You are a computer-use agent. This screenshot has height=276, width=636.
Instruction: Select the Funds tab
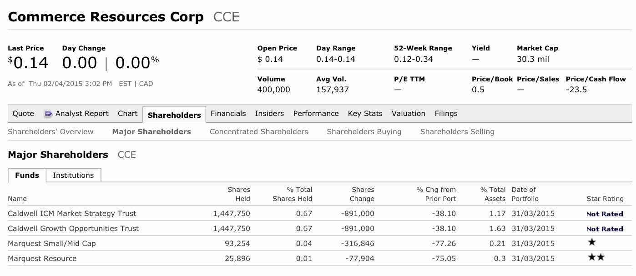point(27,176)
